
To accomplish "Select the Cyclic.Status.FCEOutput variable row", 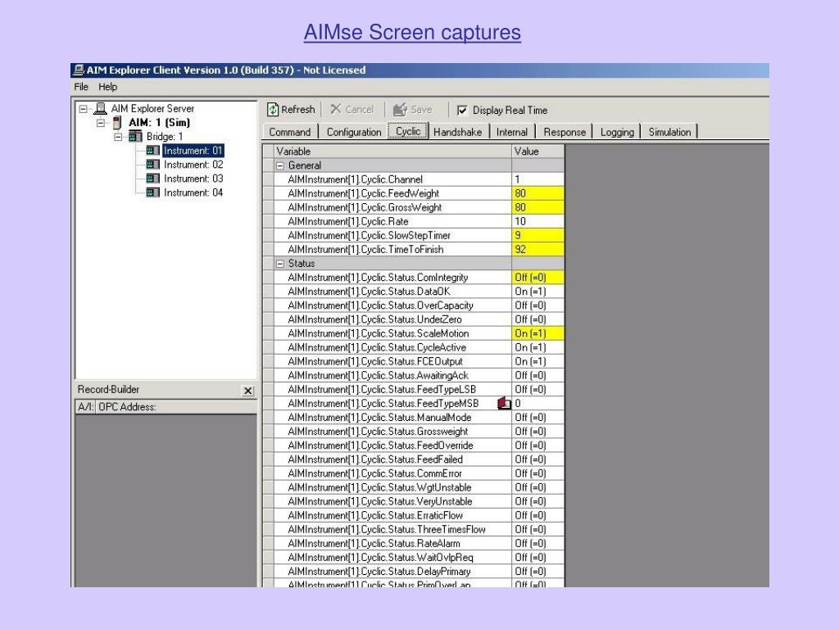I will click(x=413, y=361).
